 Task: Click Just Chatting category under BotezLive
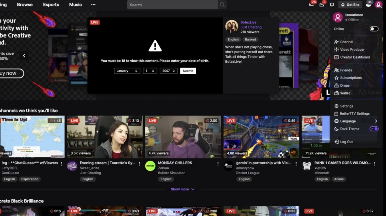tap(251, 27)
